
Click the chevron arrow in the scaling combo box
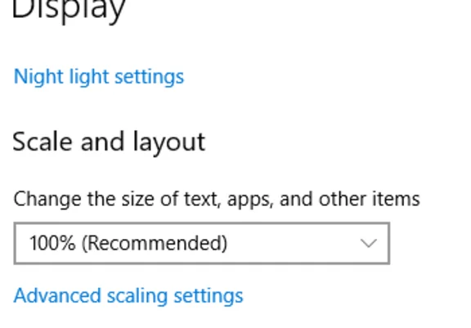tap(369, 243)
